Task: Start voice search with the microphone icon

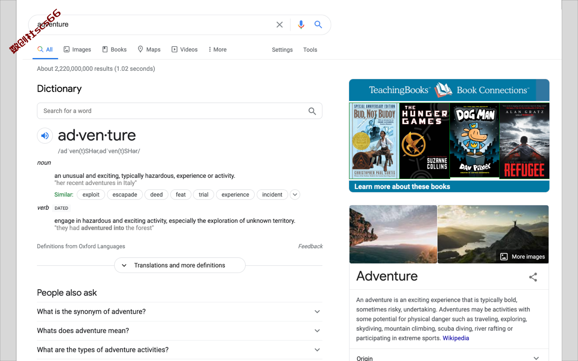Action: (x=301, y=24)
